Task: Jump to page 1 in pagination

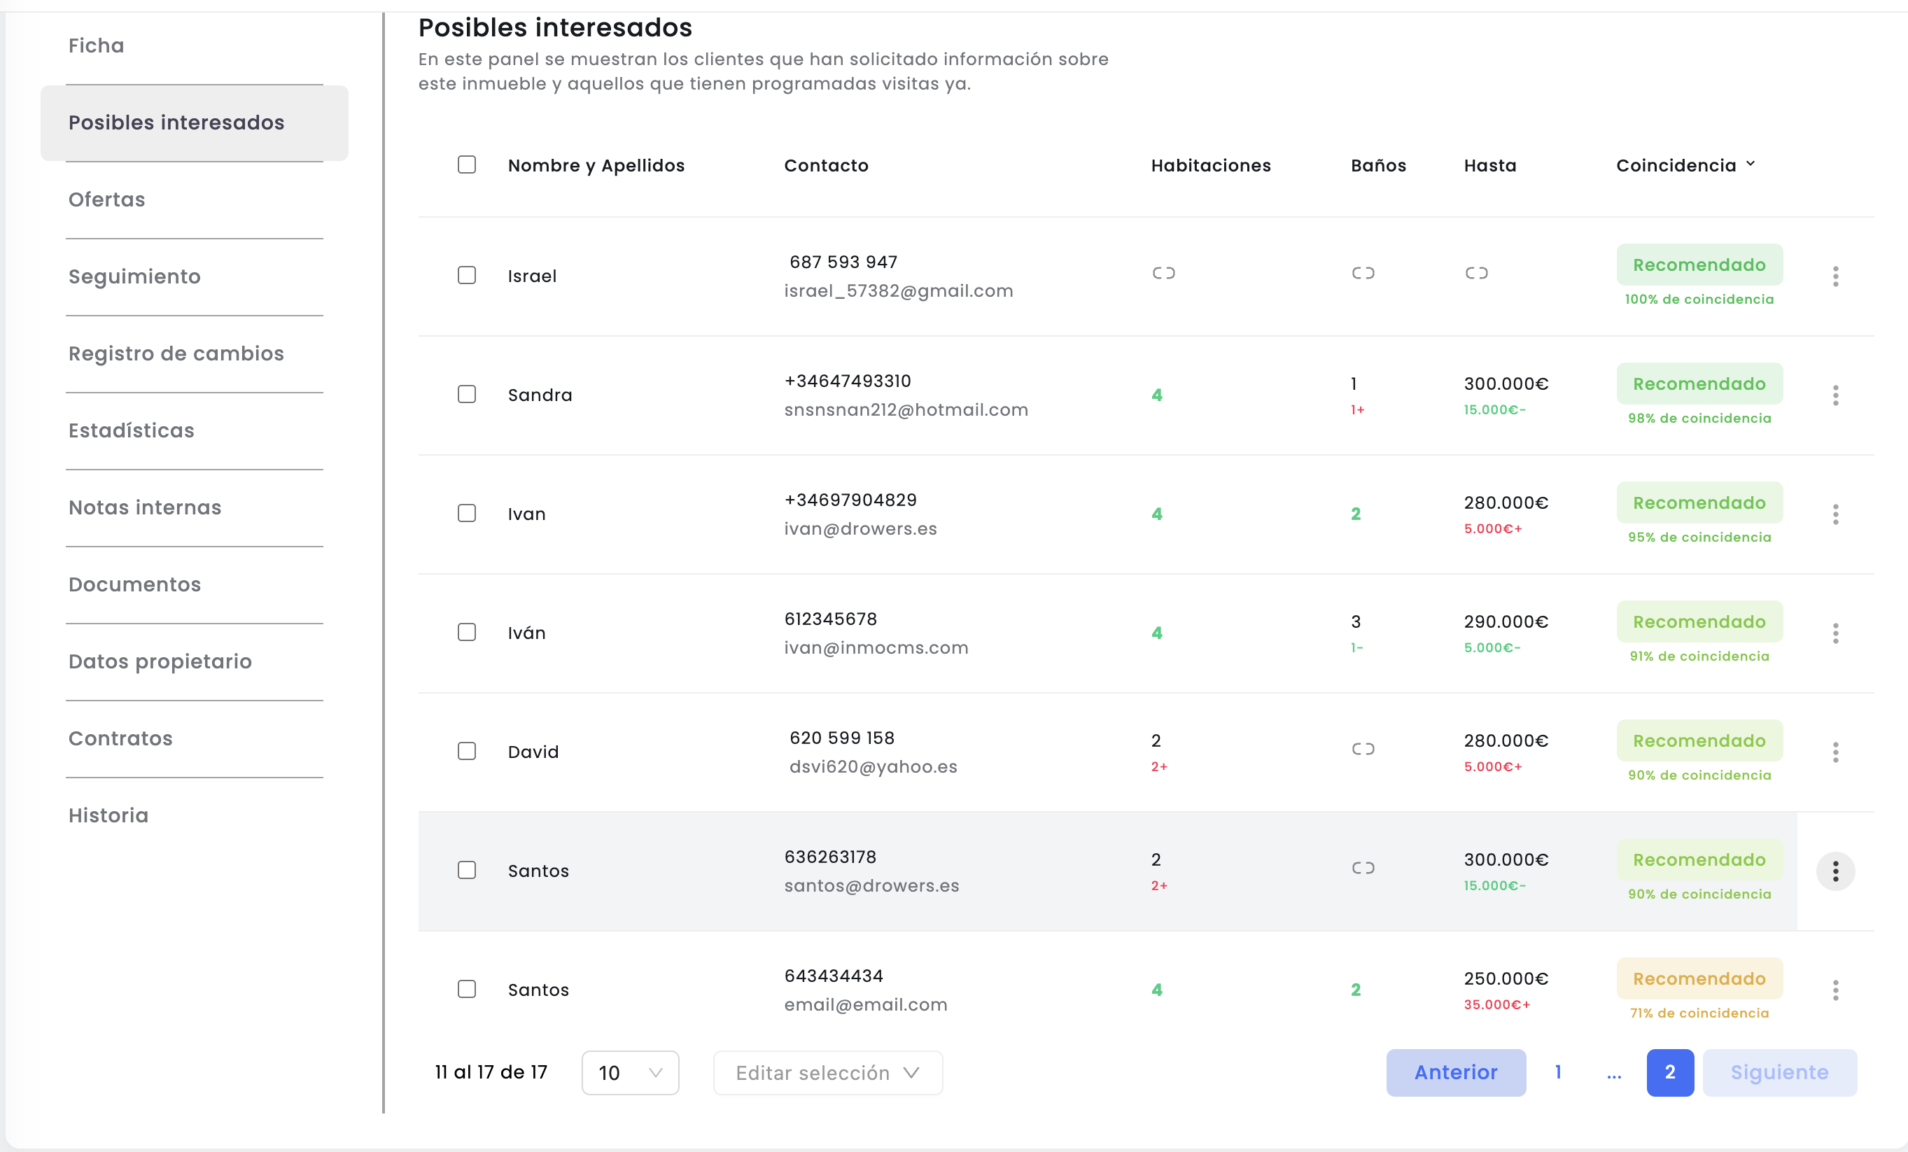Action: pos(1558,1072)
